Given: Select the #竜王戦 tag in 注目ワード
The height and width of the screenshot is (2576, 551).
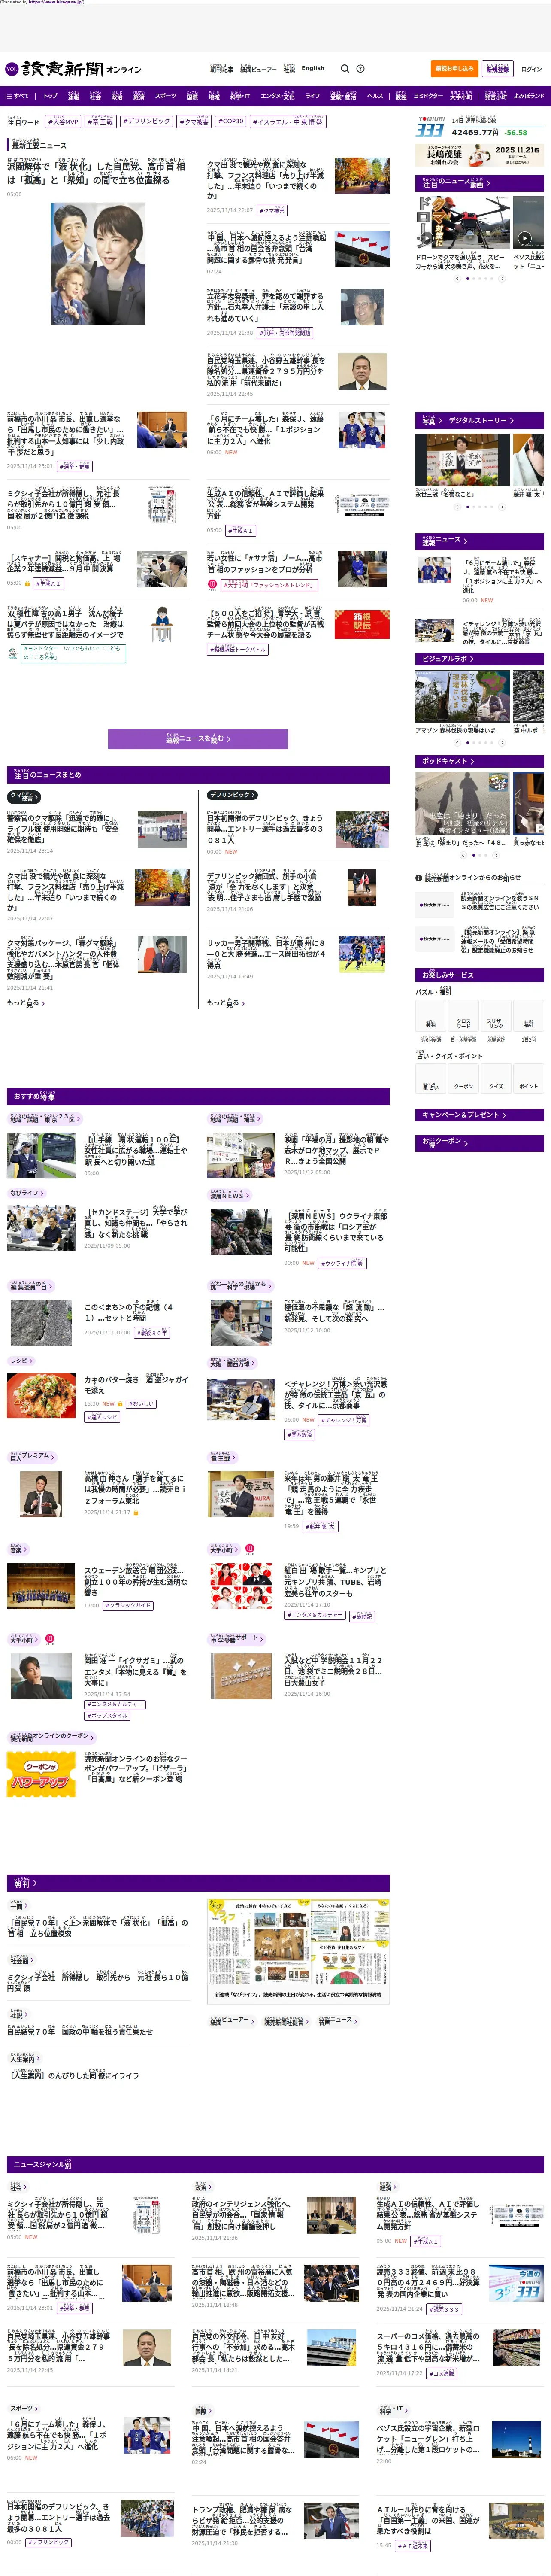Looking at the screenshot, I should tap(100, 122).
